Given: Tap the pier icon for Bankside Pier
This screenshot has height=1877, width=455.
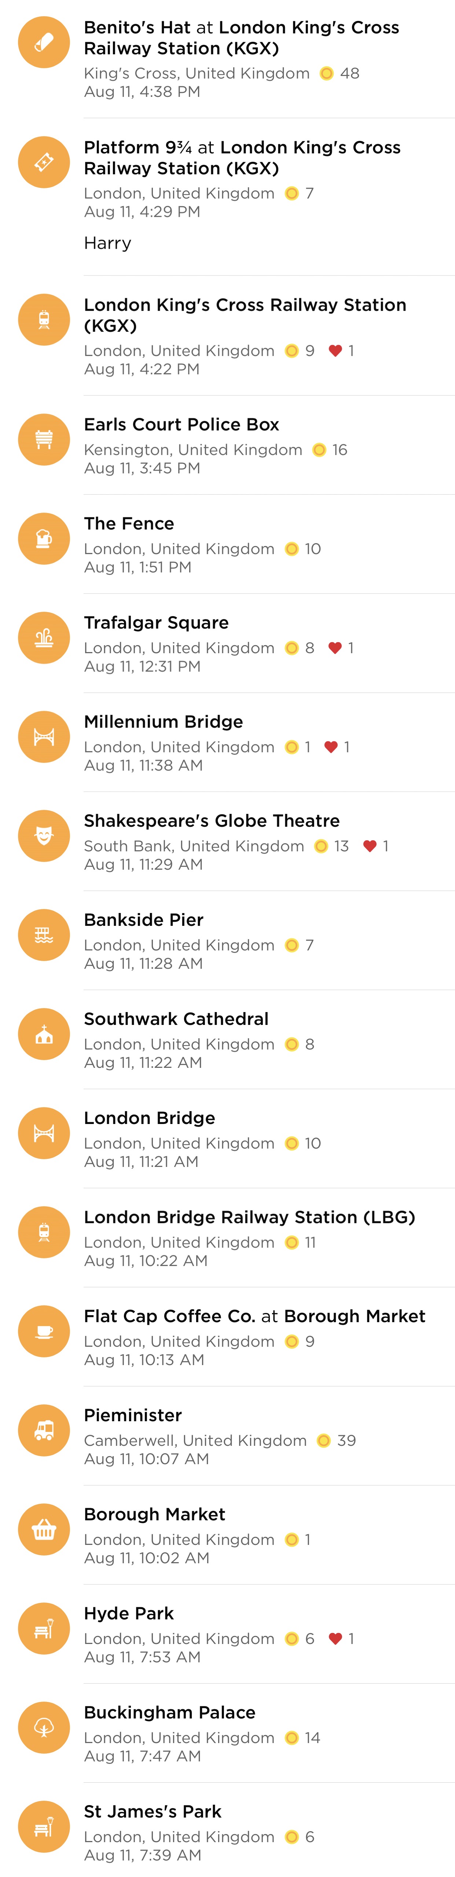Looking at the screenshot, I should tap(44, 935).
